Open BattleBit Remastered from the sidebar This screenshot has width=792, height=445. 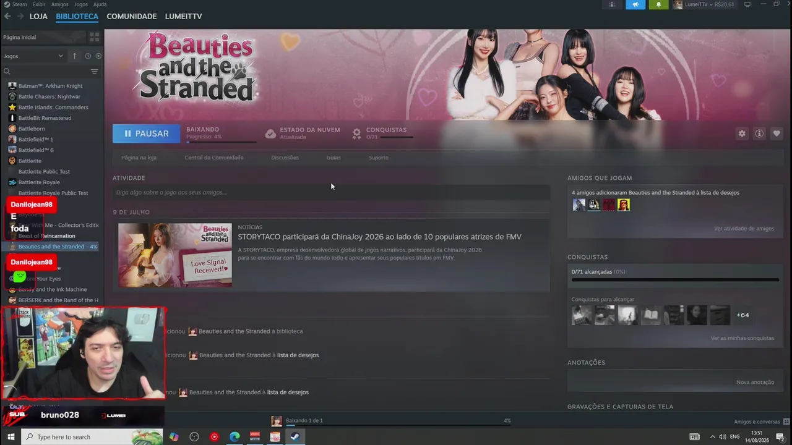(x=45, y=118)
